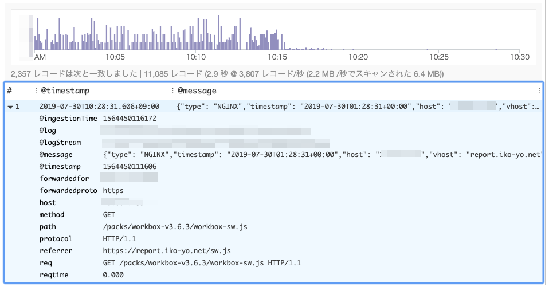Screen dimensions: 549x287
Task: Sort by the @timestamp column header
Action: coord(65,91)
